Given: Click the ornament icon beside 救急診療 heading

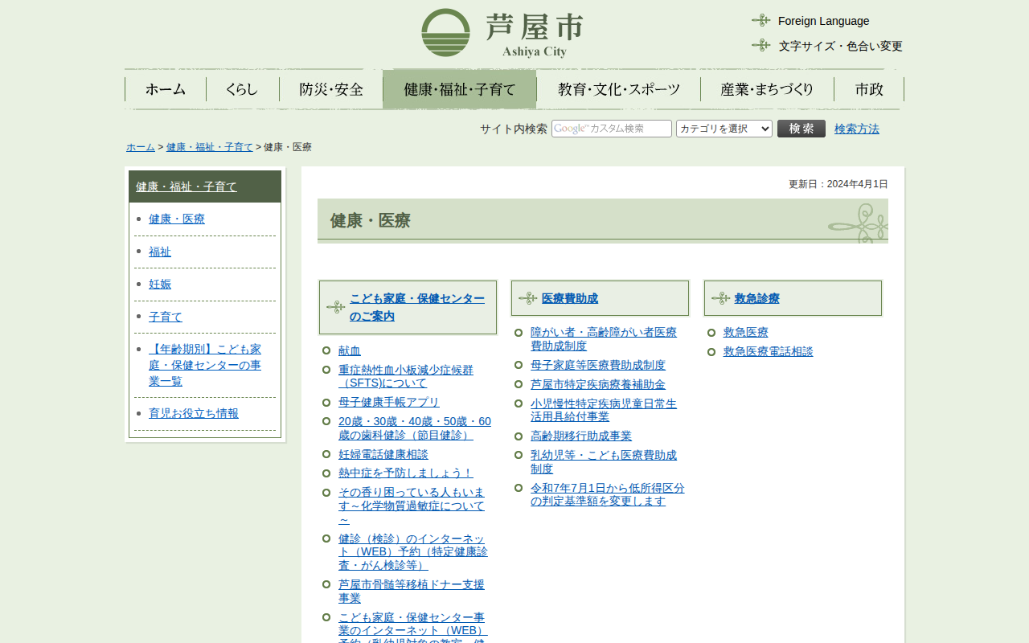Looking at the screenshot, I should pyautogui.click(x=720, y=298).
